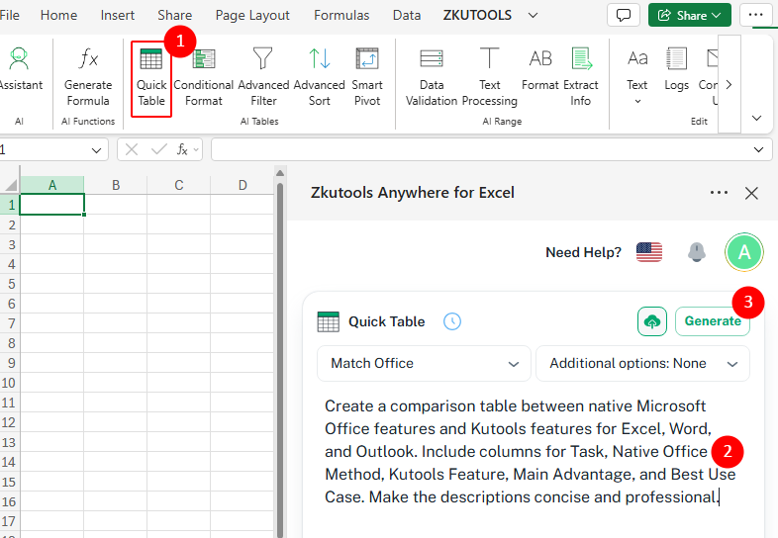Cancel formula entry X icon
Image resolution: width=778 pixels, height=538 pixels.
[x=132, y=149]
